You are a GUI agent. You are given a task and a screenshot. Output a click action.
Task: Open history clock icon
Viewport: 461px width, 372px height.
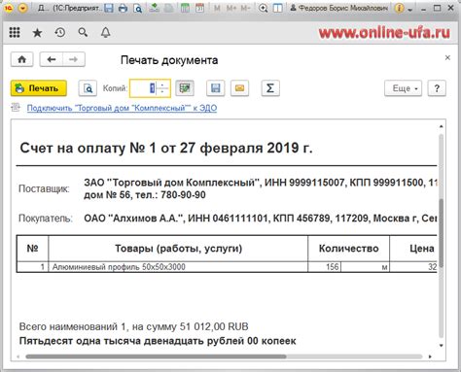point(60,32)
